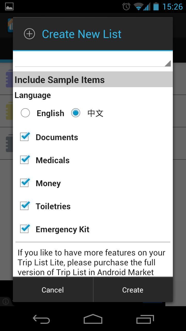Tap the alarm clock status icon
186x331 pixels.
pos(126,6)
